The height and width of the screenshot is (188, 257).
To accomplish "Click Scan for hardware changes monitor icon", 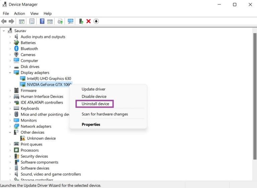I will pos(71,21).
